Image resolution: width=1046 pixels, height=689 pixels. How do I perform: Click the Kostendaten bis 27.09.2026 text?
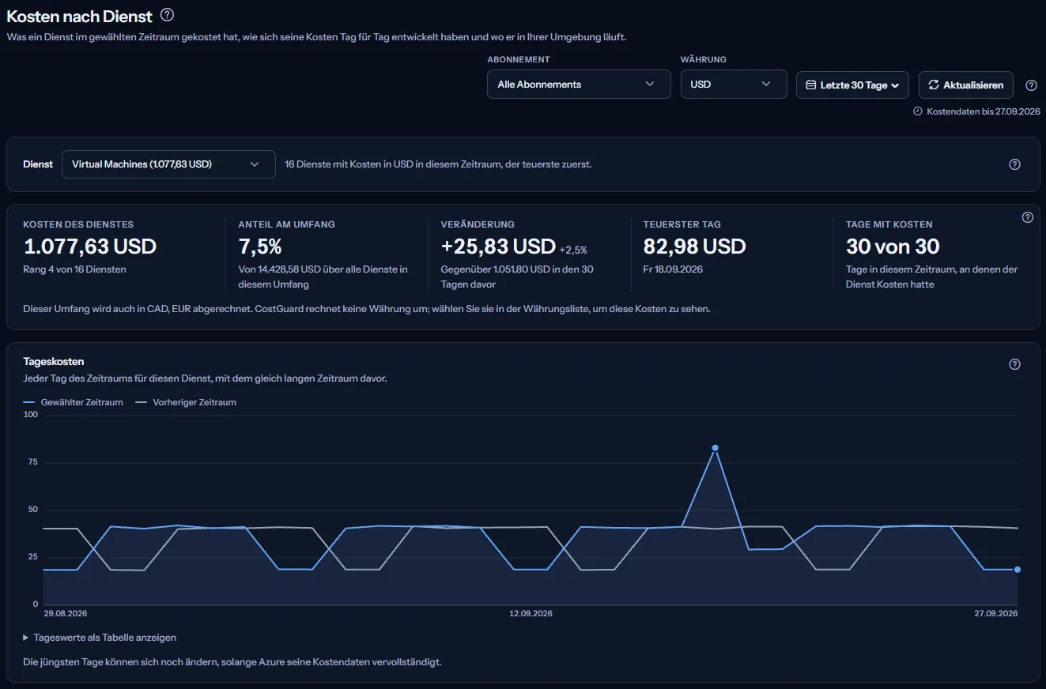tap(984, 111)
